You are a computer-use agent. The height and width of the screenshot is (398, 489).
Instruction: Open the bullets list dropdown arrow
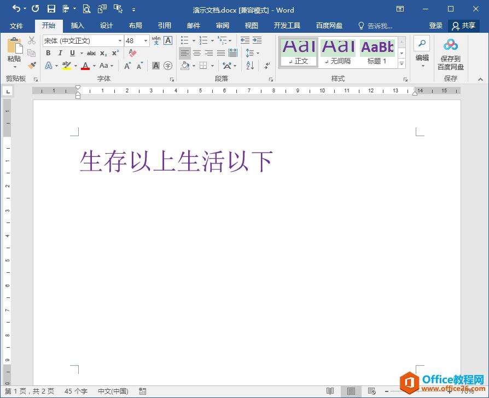click(194, 40)
